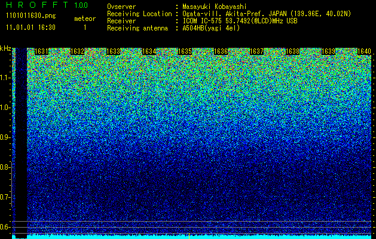Click the A504HB(yagi 4el) antenna text
The image size is (376, 239).
coord(211,28)
